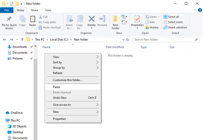Click This PC in address bar
The image size is (203, 140).
[40, 40]
